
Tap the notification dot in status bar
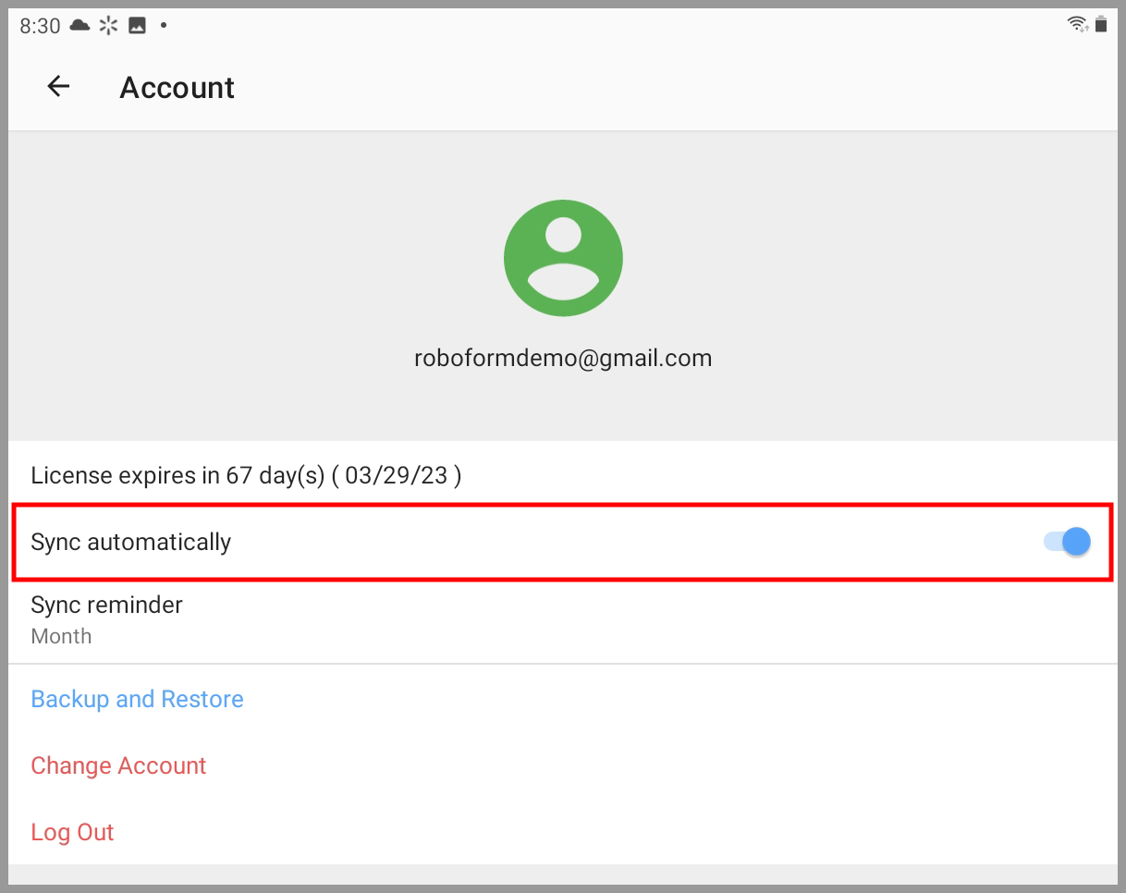[164, 25]
